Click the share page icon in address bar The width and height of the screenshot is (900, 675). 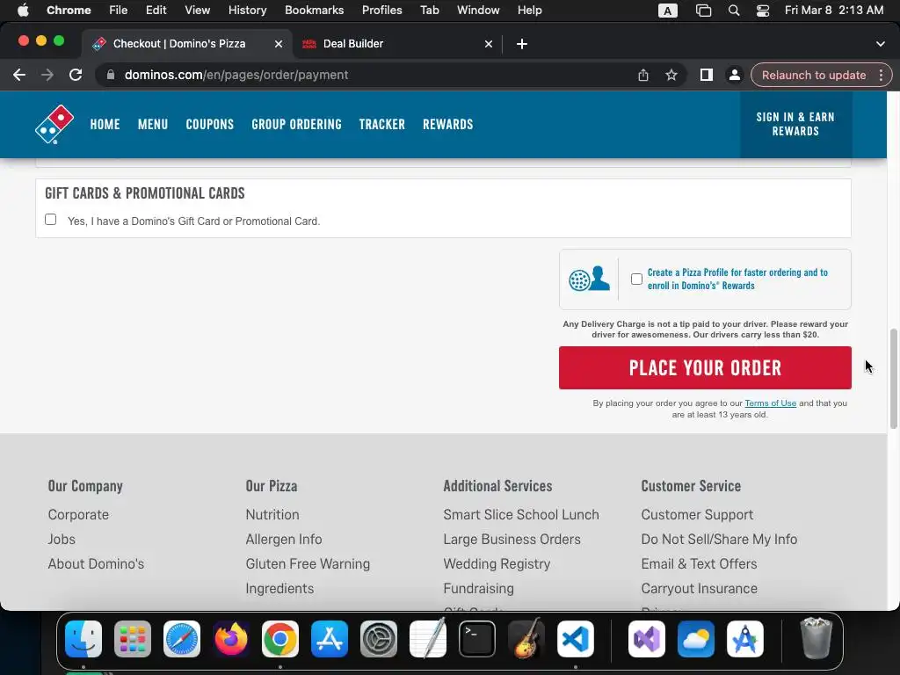(642, 76)
